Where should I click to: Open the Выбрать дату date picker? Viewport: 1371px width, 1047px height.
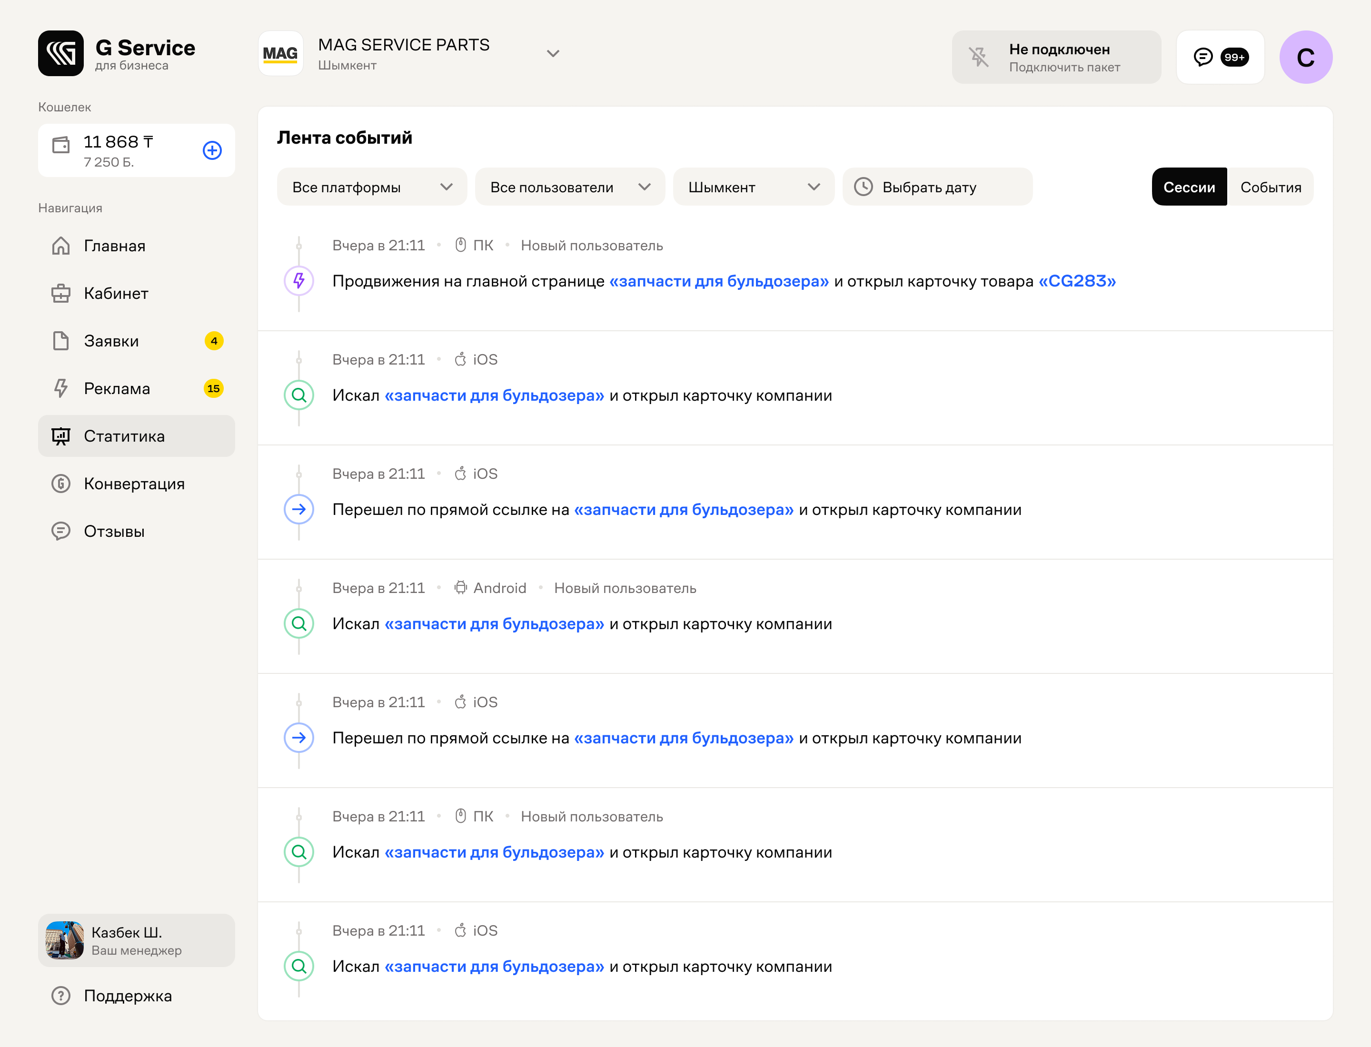[x=937, y=187]
